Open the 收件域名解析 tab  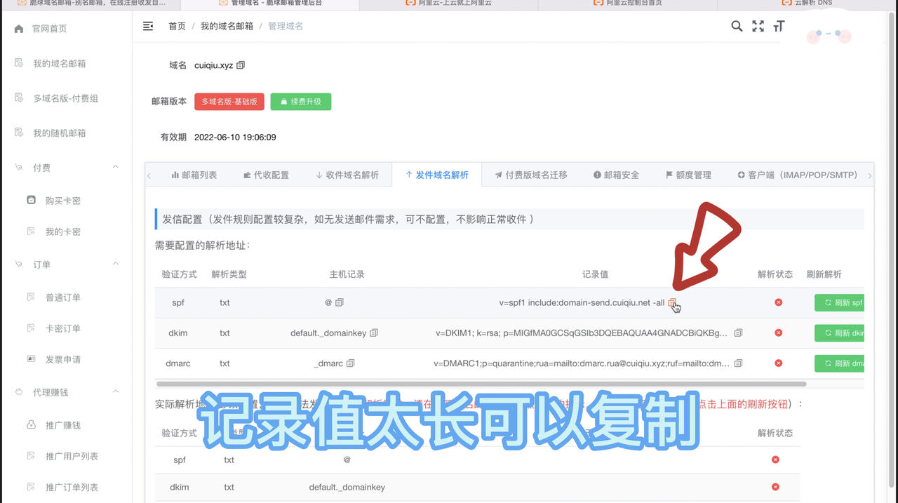347,175
